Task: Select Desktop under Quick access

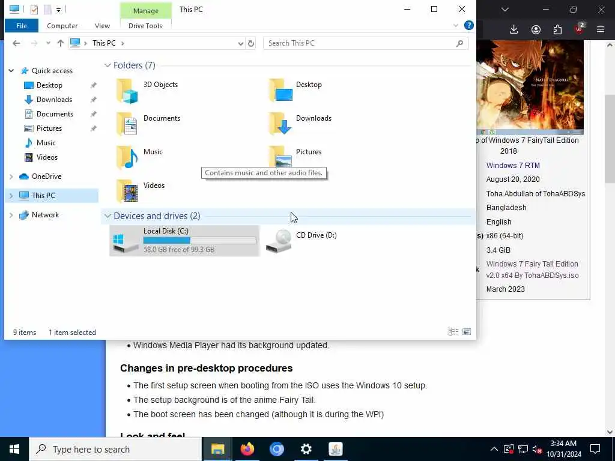Action: click(49, 85)
